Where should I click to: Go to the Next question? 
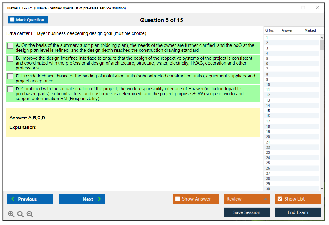(82, 199)
